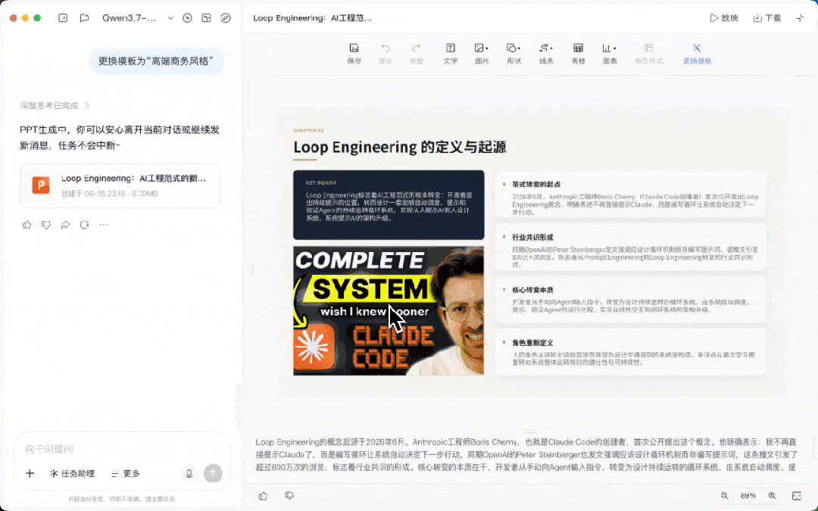The height and width of the screenshot is (511, 818).
Task: Select the 行业共识形成 card
Action: [x=631, y=248]
